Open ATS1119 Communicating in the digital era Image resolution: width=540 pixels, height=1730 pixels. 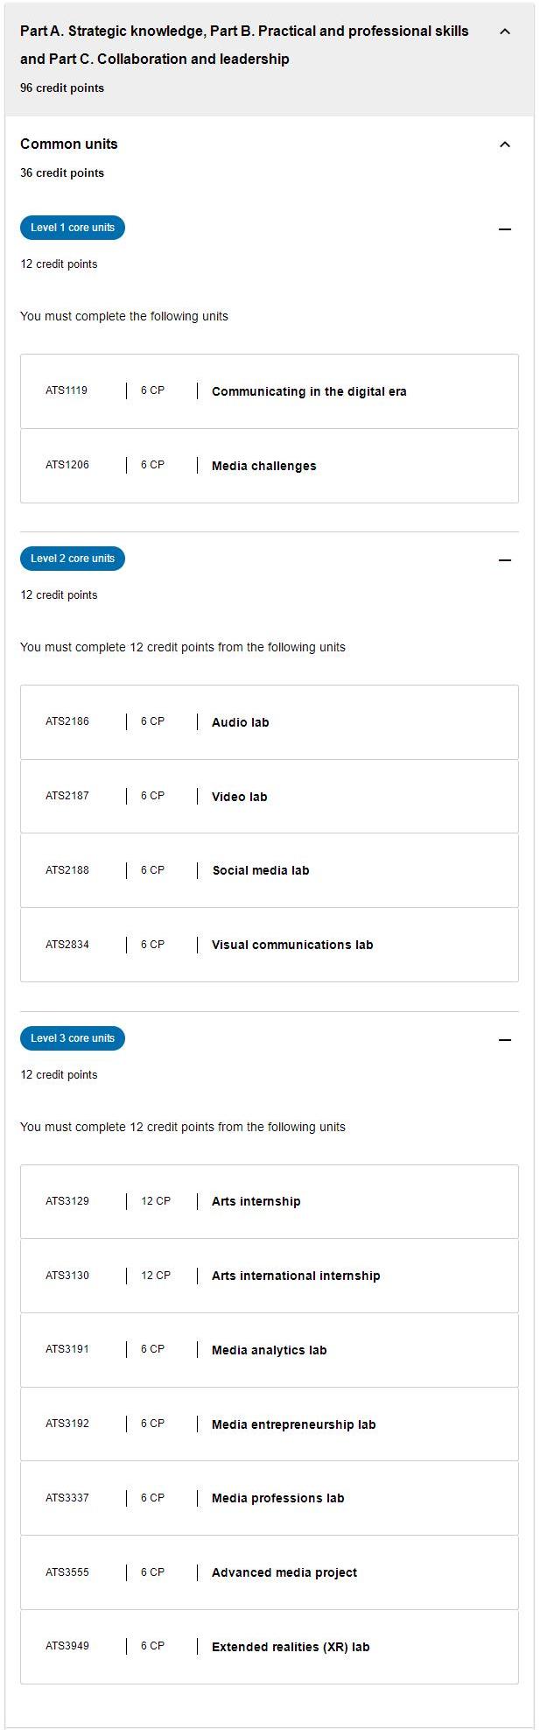tap(270, 391)
